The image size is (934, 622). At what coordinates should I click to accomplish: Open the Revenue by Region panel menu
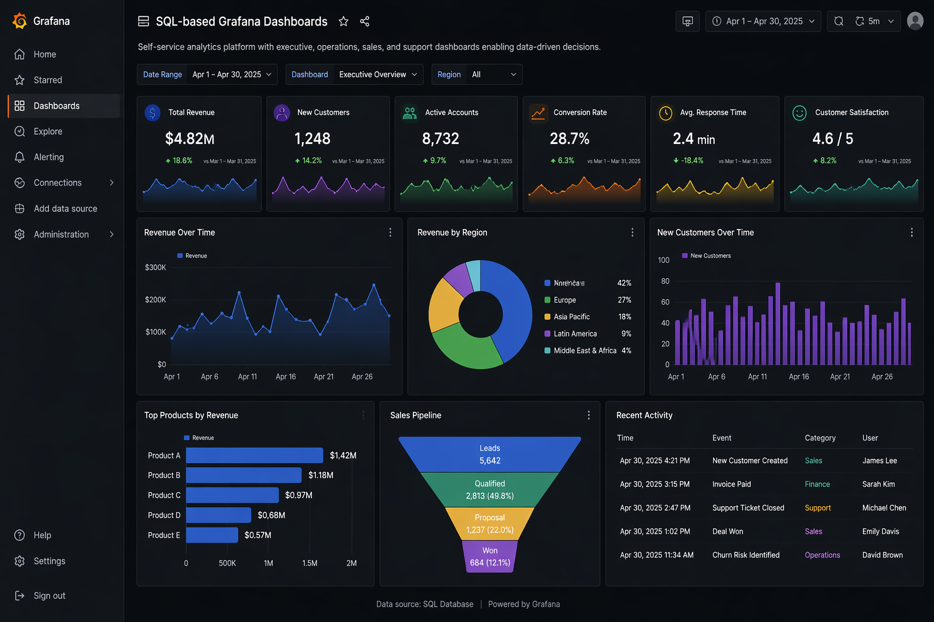632,232
